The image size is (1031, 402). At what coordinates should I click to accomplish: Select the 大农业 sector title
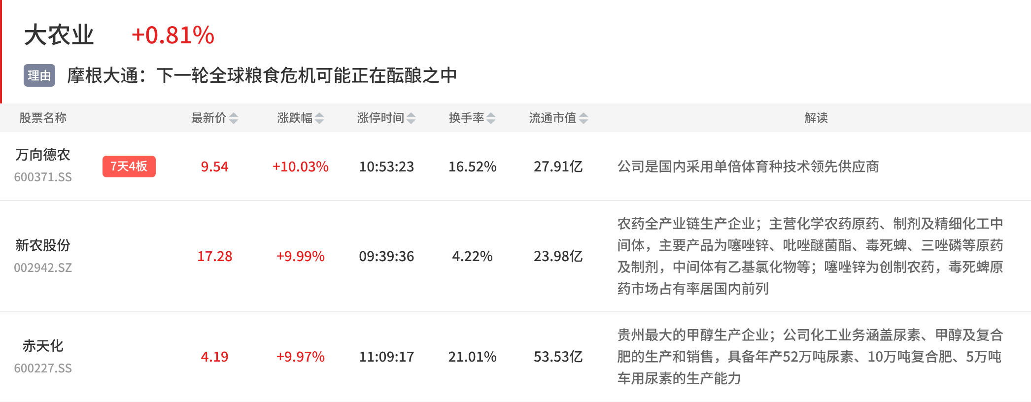[x=59, y=35]
